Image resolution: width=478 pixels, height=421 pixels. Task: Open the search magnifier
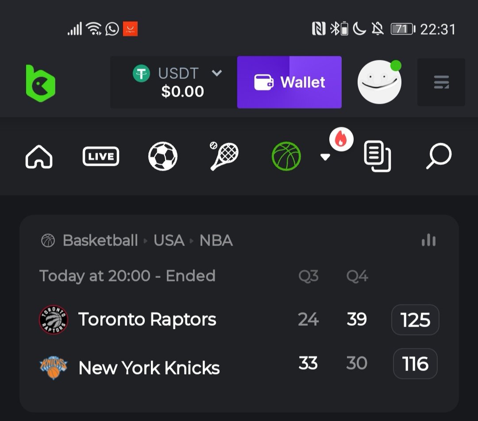pyautogui.click(x=439, y=156)
